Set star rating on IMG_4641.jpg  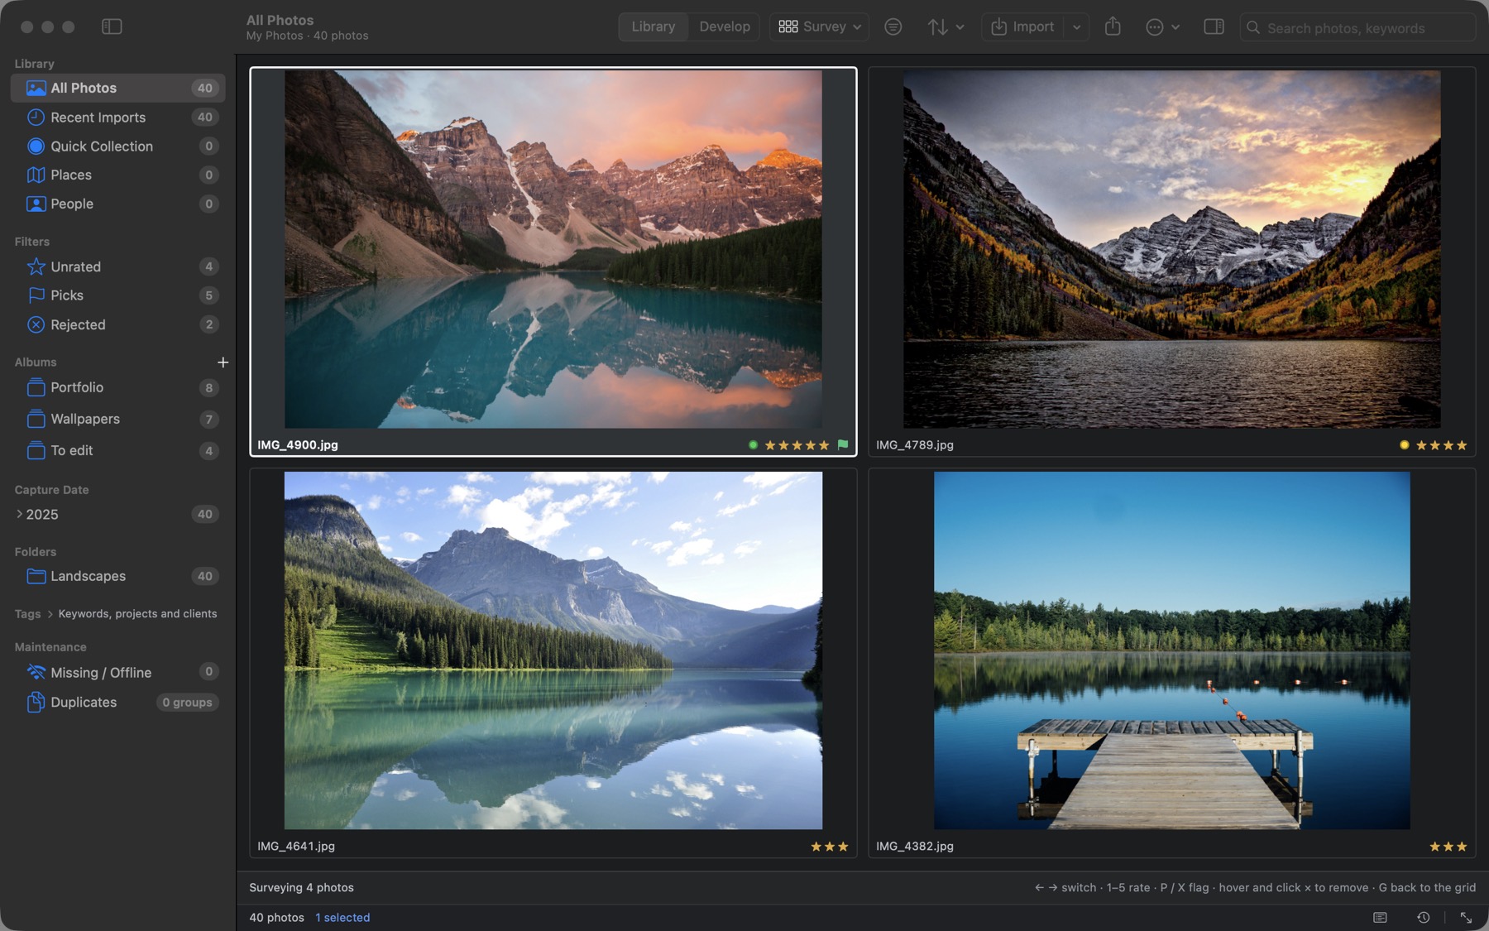pyautogui.click(x=830, y=846)
